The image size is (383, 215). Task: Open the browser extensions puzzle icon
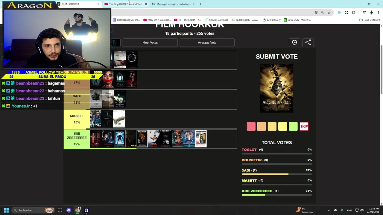click(x=354, y=13)
